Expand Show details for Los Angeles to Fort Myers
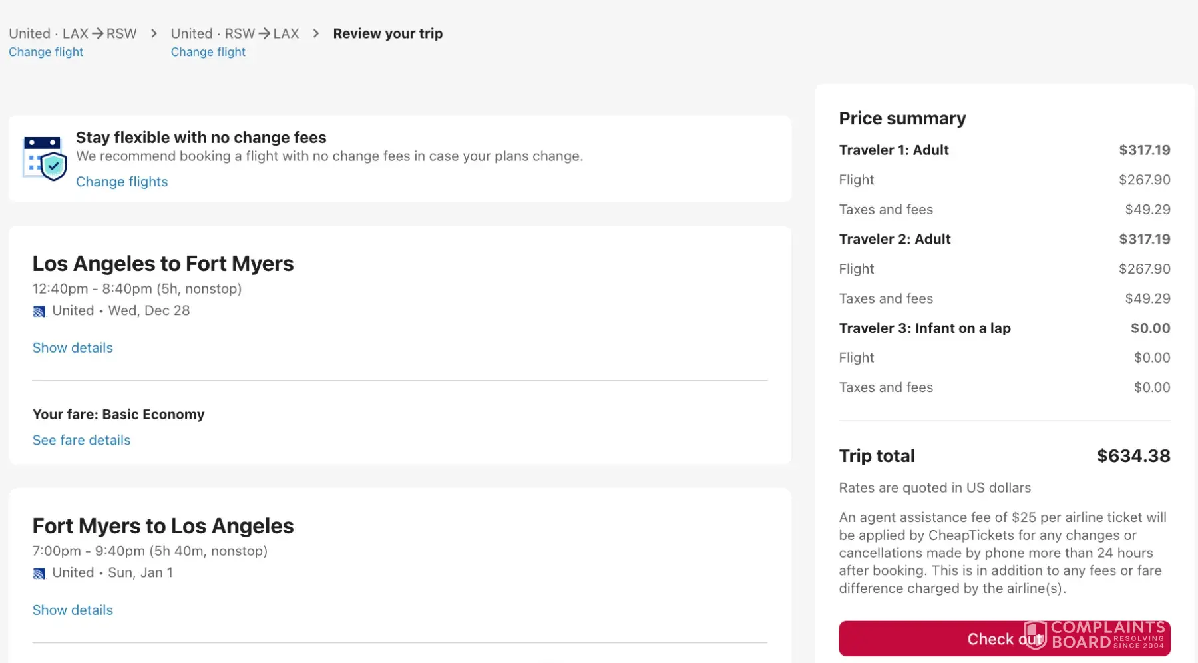The height and width of the screenshot is (663, 1198). tap(73, 348)
